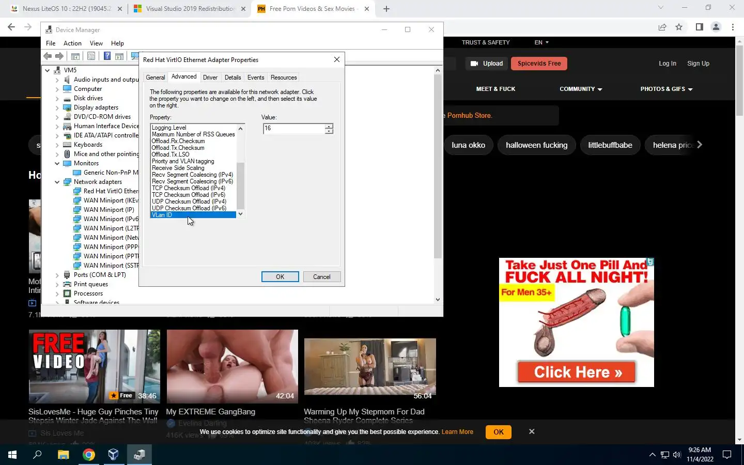Open the notification center icon
The image size is (744, 465).
[727, 455]
